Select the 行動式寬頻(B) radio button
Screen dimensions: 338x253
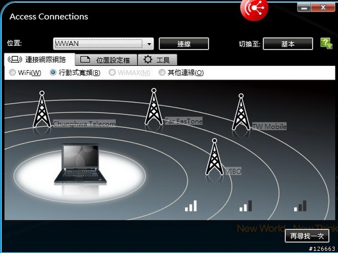coord(53,72)
